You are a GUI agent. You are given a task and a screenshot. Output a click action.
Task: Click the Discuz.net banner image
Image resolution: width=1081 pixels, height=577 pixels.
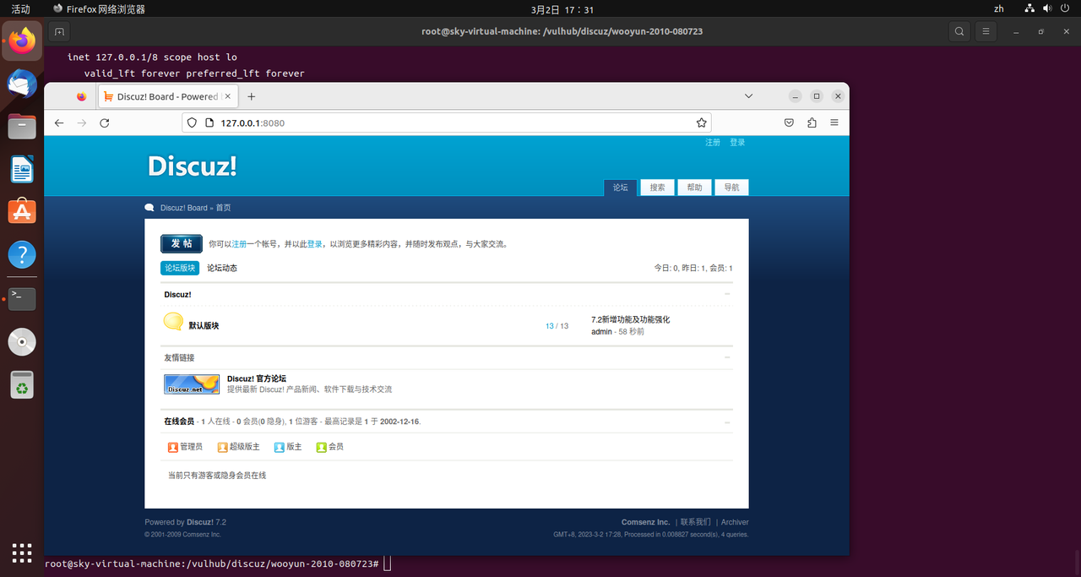click(x=192, y=384)
